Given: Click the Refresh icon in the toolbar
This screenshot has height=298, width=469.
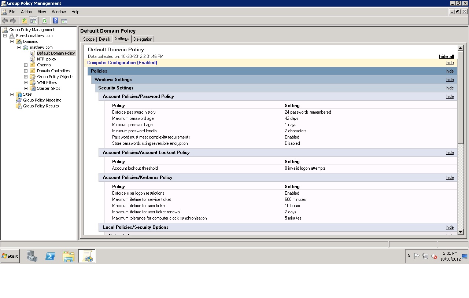Looking at the screenshot, I should (x=44, y=21).
